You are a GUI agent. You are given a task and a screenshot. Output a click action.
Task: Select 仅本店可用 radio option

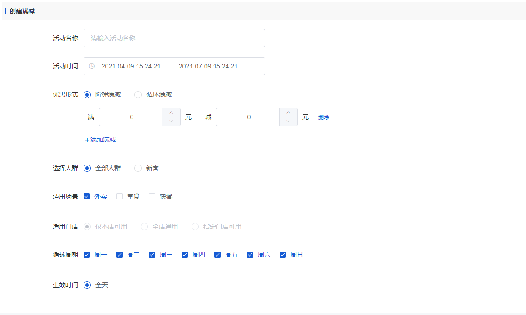tap(87, 227)
